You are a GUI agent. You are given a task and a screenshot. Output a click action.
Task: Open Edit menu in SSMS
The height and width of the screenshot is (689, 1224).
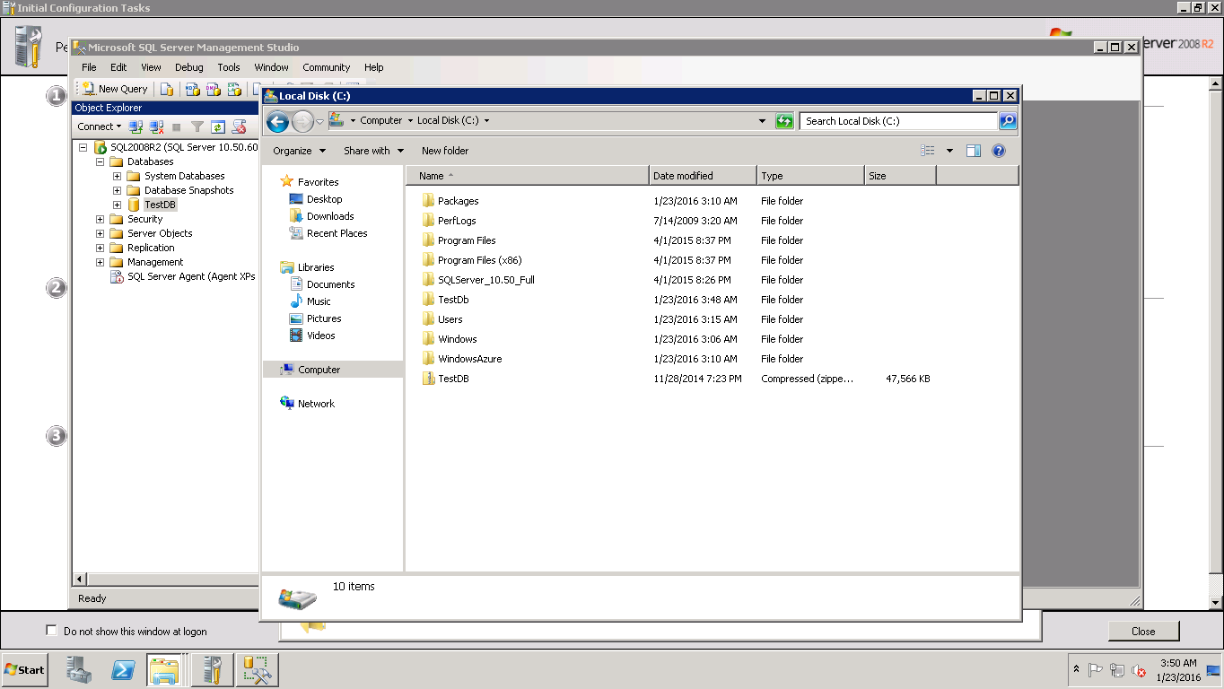click(118, 67)
